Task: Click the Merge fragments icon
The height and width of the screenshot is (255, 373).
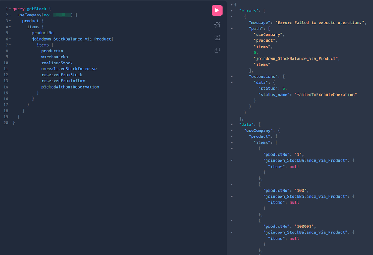Action: coord(217,37)
